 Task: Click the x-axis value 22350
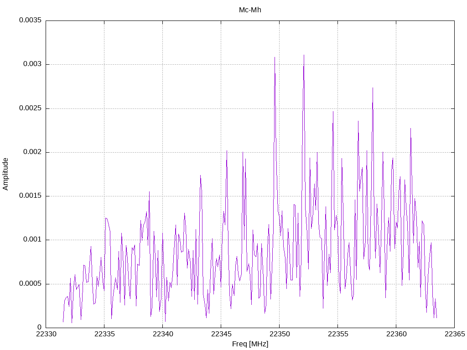(280, 334)
